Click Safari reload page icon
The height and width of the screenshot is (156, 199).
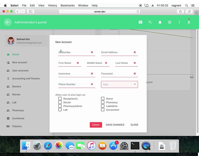[138, 12]
